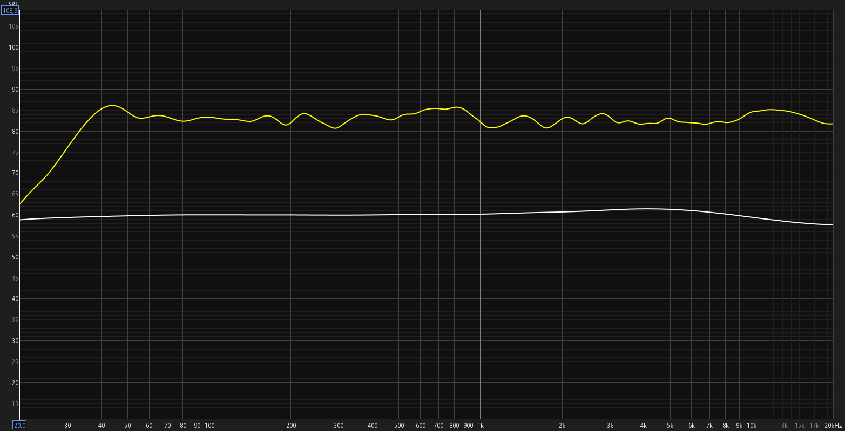Select the 45 dB SPL axis label
Screen dimensions: 845x431
pyautogui.click(x=15, y=278)
